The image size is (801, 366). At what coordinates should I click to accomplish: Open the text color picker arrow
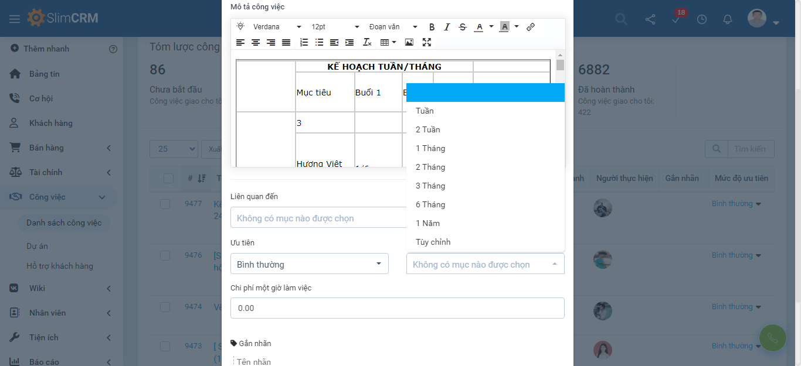click(x=491, y=27)
